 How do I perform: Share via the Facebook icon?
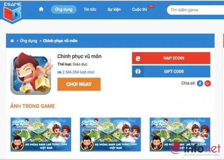(x=200, y=83)
